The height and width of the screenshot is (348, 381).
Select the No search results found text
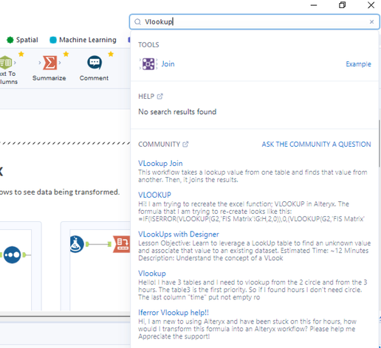[x=177, y=112]
